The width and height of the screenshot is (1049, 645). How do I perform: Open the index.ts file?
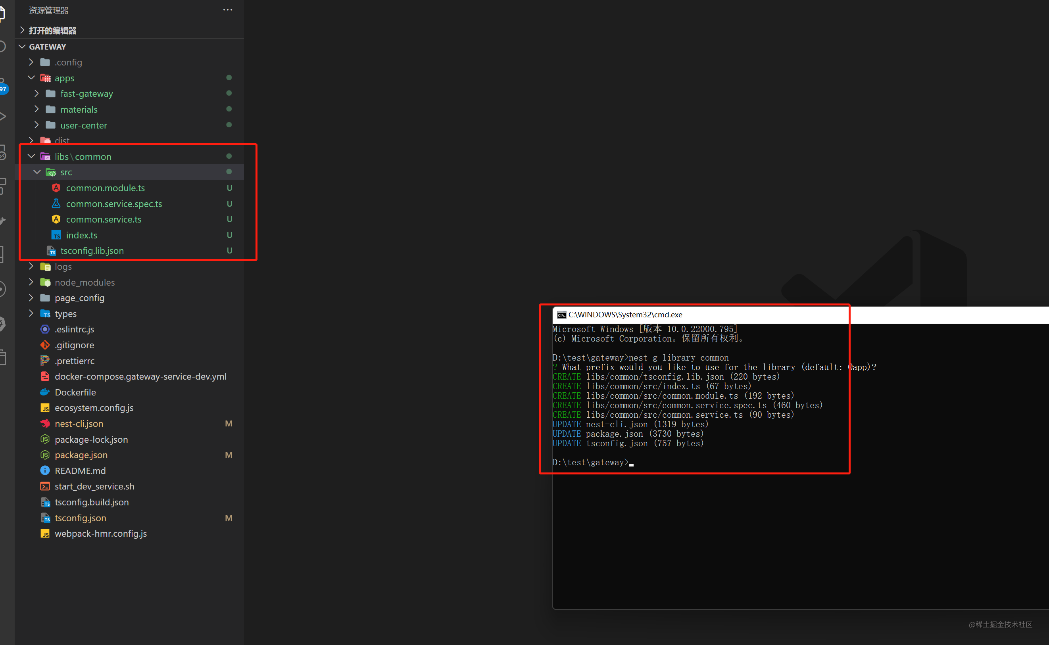81,235
